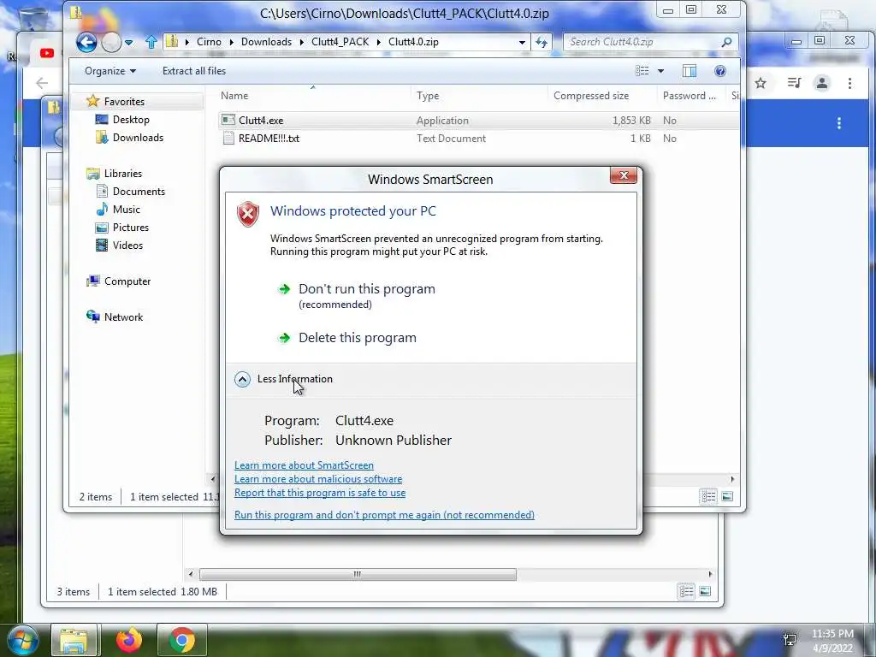Click Run this program and don't prompt again
This screenshot has width=876, height=657.
coord(384,515)
